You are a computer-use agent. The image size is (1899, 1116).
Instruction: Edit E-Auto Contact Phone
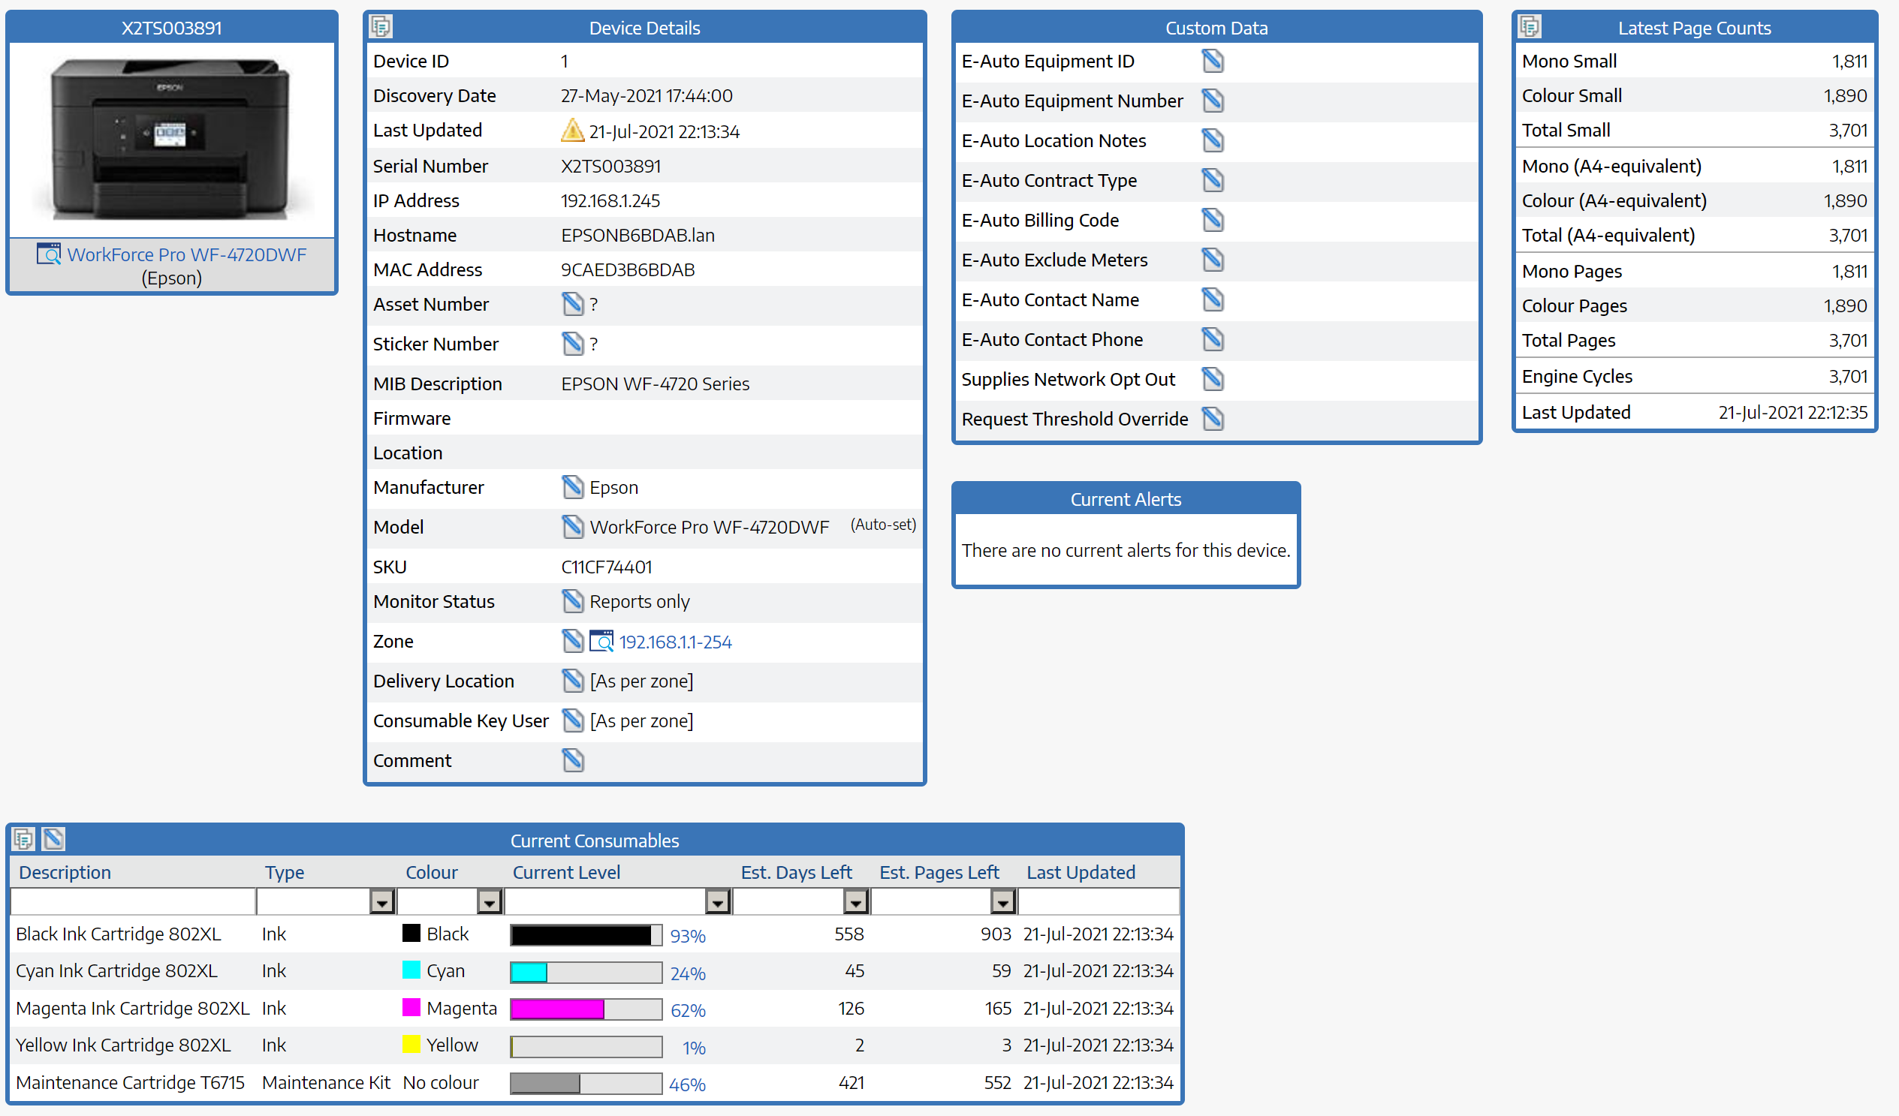pyautogui.click(x=1213, y=340)
